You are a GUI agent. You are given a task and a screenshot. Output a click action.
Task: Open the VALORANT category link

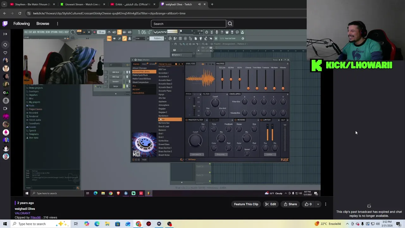(22, 213)
